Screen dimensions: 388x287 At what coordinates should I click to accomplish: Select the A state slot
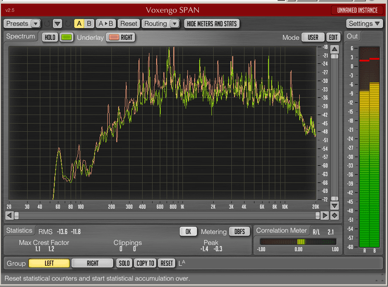(79, 24)
